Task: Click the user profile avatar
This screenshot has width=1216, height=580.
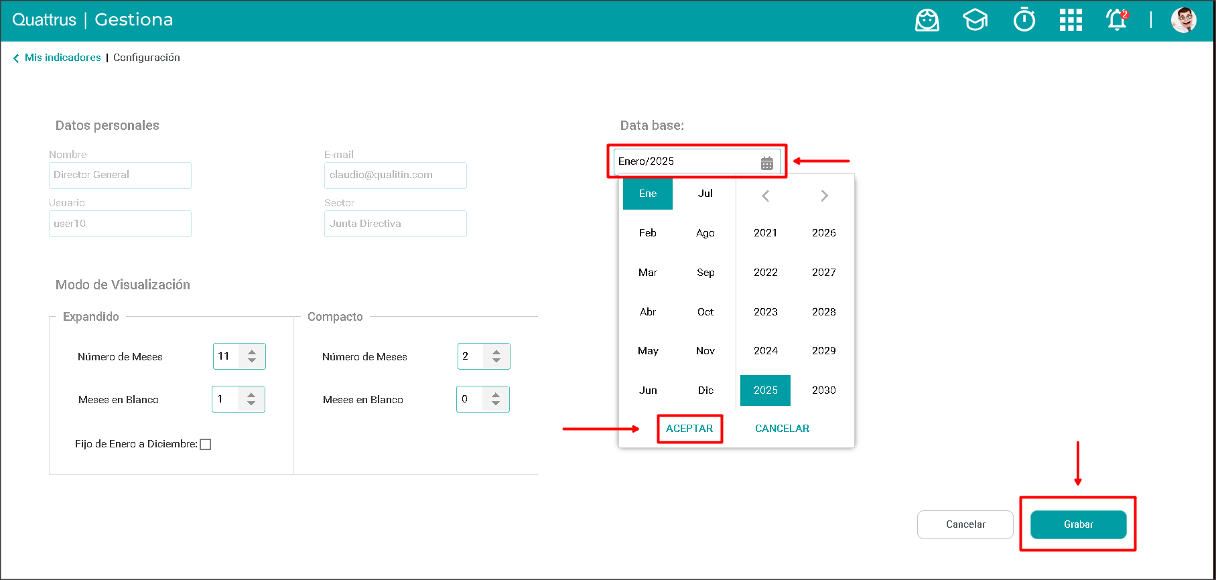Action: pyautogui.click(x=1183, y=20)
